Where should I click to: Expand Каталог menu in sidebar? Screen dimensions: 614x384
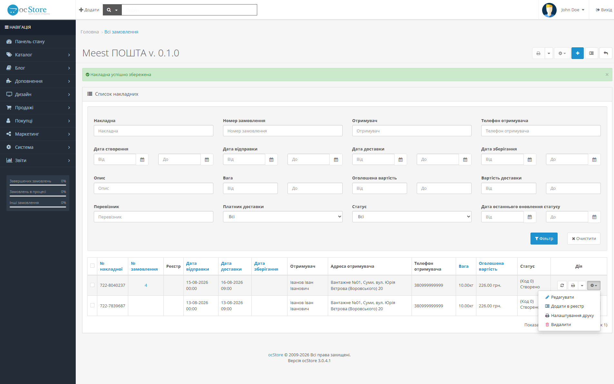point(38,55)
